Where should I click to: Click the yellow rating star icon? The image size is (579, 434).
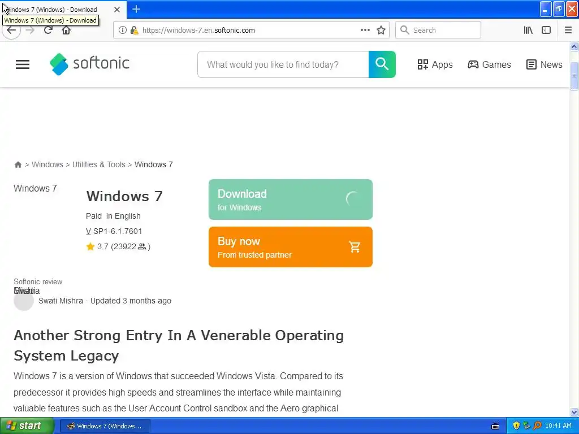click(x=90, y=246)
